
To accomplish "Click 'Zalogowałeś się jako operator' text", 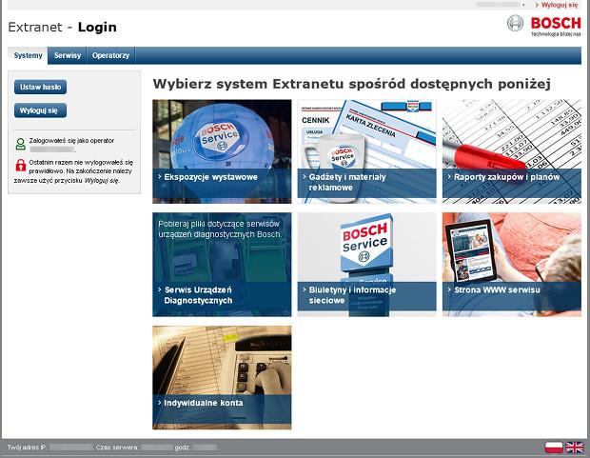I will 71,141.
